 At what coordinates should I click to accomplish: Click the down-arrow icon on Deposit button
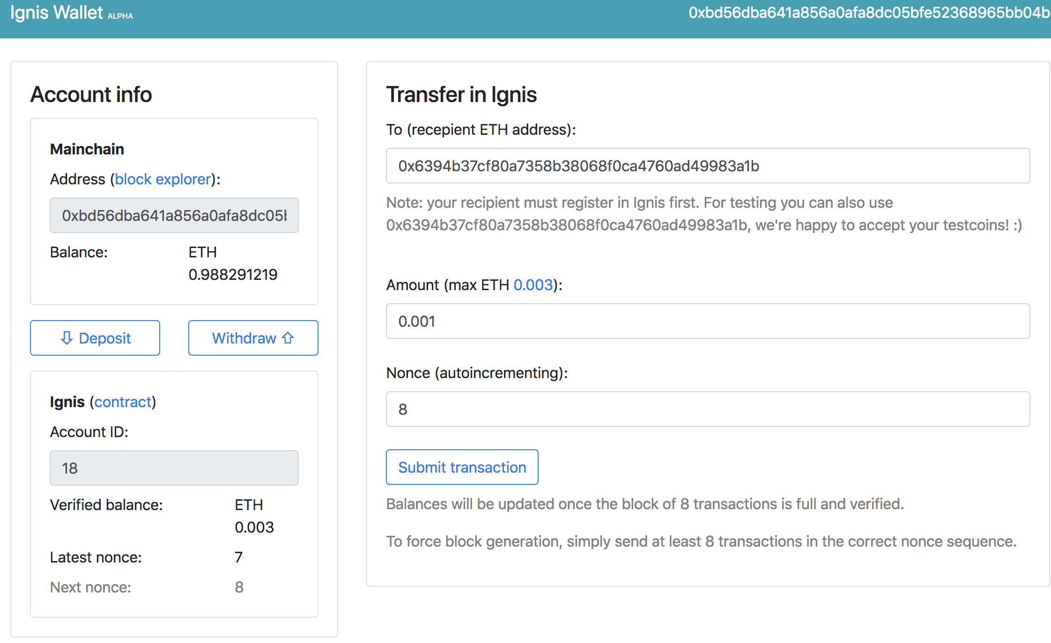tap(67, 338)
